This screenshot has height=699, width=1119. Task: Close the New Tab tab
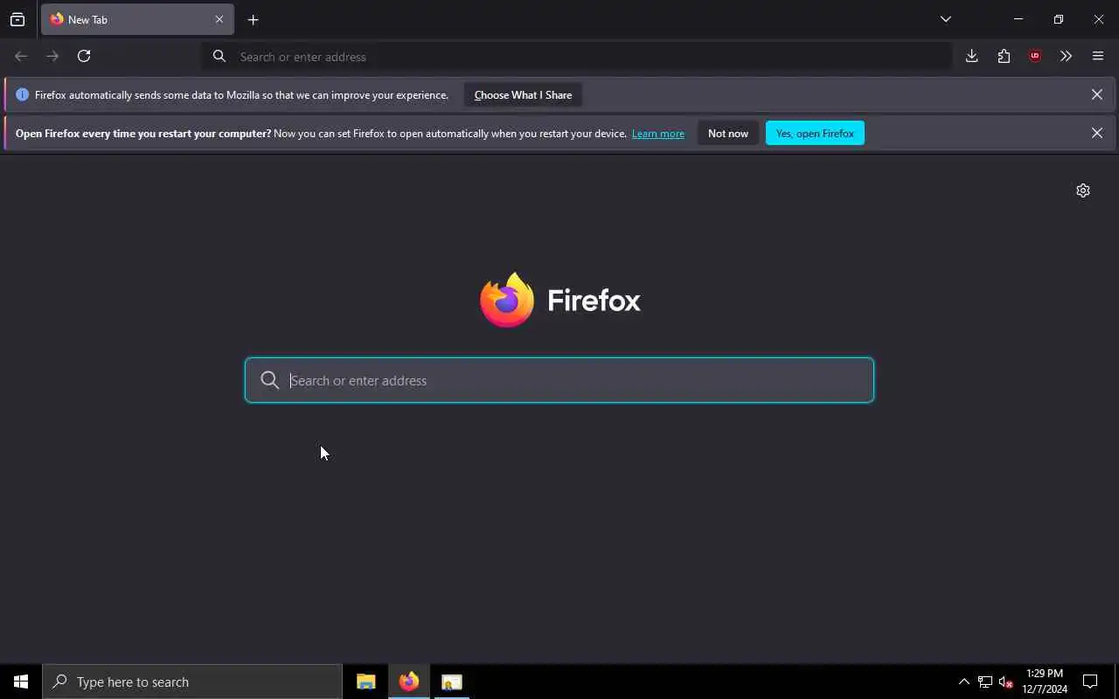[219, 19]
